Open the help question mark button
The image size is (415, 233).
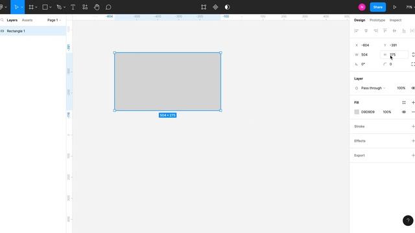pyautogui.click(x=408, y=221)
